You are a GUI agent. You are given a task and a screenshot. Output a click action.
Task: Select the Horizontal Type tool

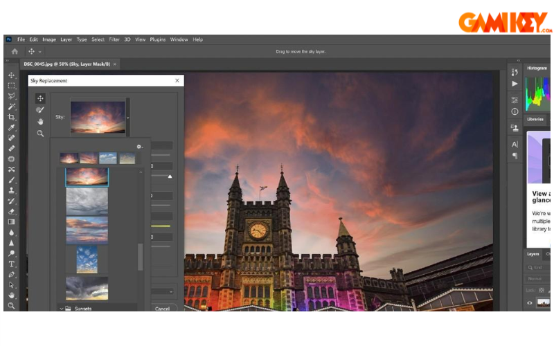click(11, 264)
